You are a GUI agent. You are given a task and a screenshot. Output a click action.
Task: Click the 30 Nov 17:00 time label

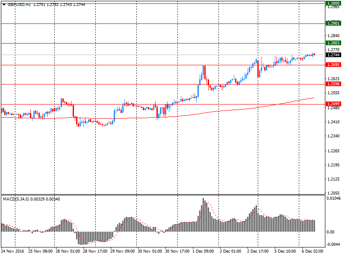click(x=177, y=251)
